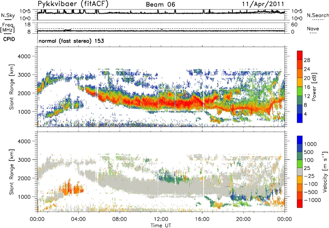
Task: Click the -100 label on the Velocity colorbar
Action: (311, 184)
